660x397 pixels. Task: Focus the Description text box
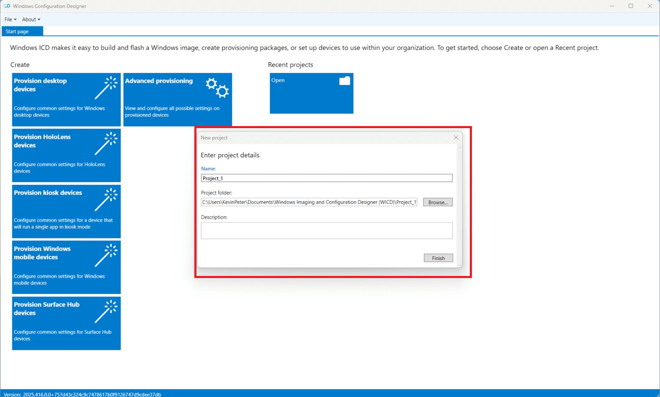326,230
